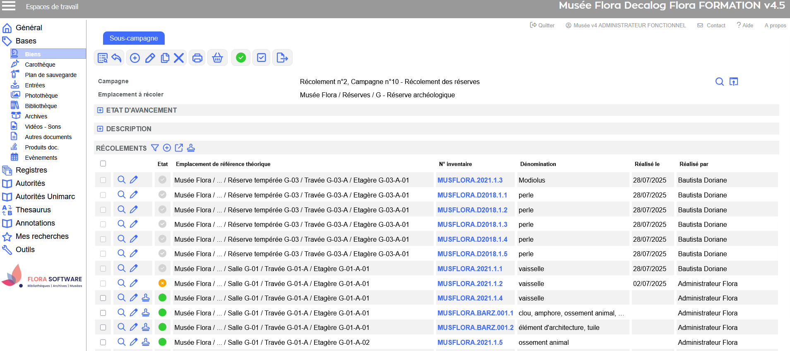Click the Quitter link
The width and height of the screenshot is (790, 351).
click(542, 25)
